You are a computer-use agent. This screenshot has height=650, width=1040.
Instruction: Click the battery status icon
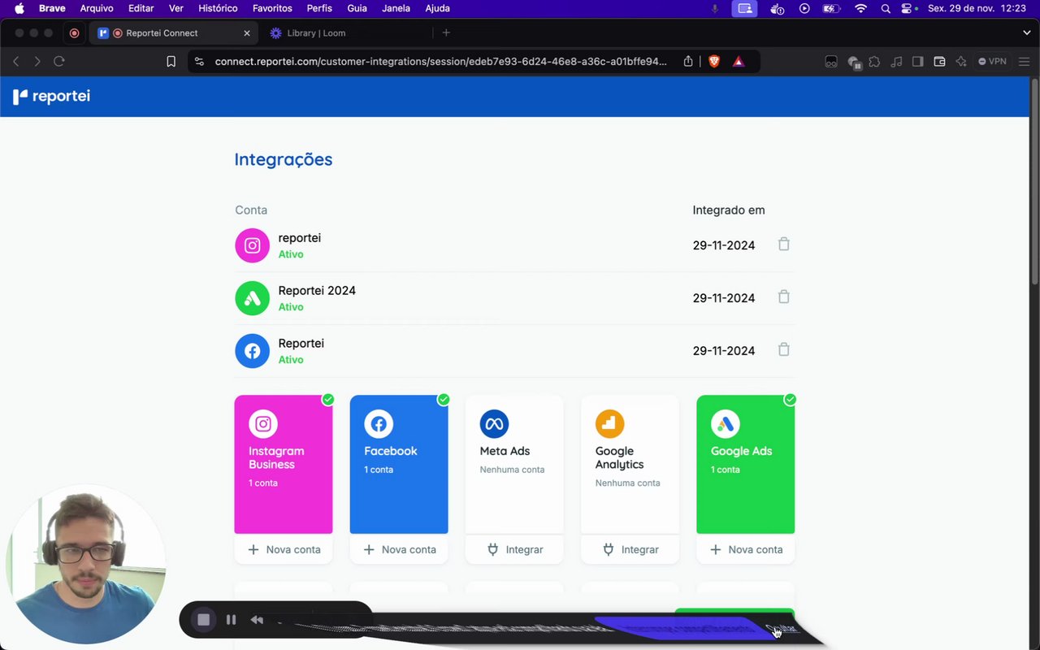tap(830, 8)
